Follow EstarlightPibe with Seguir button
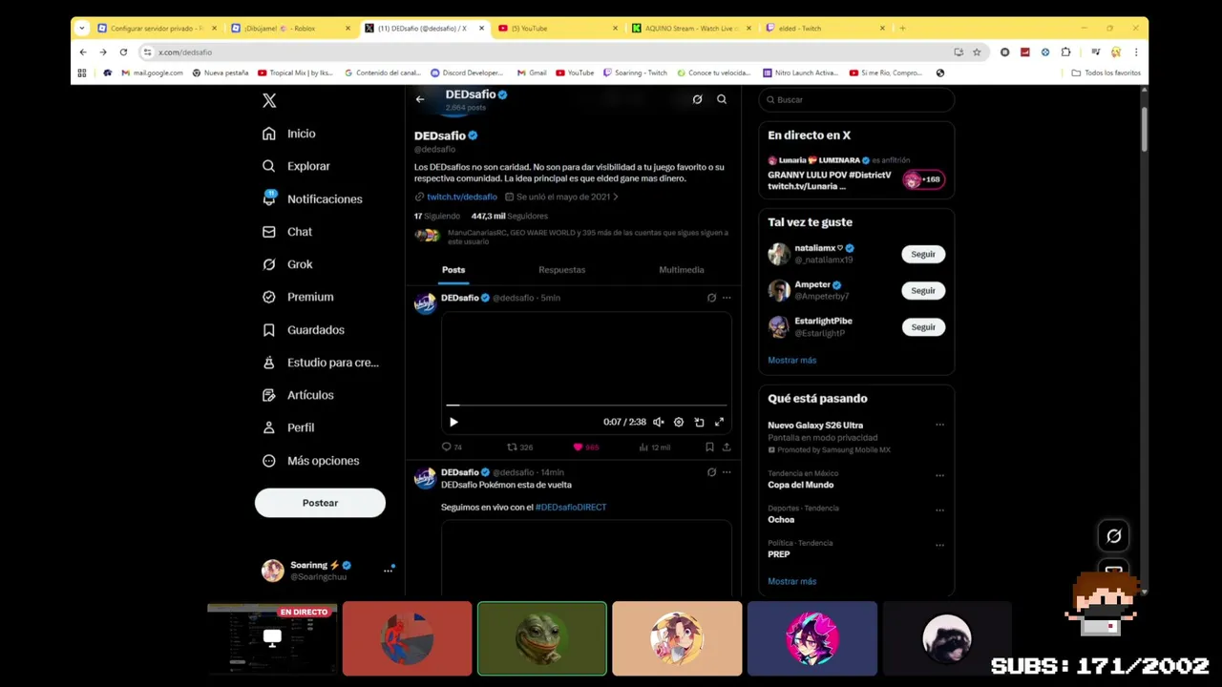 923,326
